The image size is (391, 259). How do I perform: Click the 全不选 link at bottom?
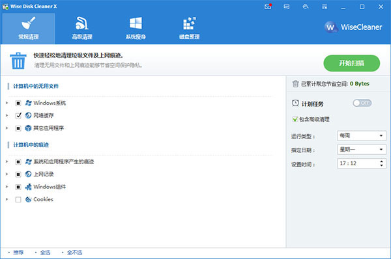74,252
